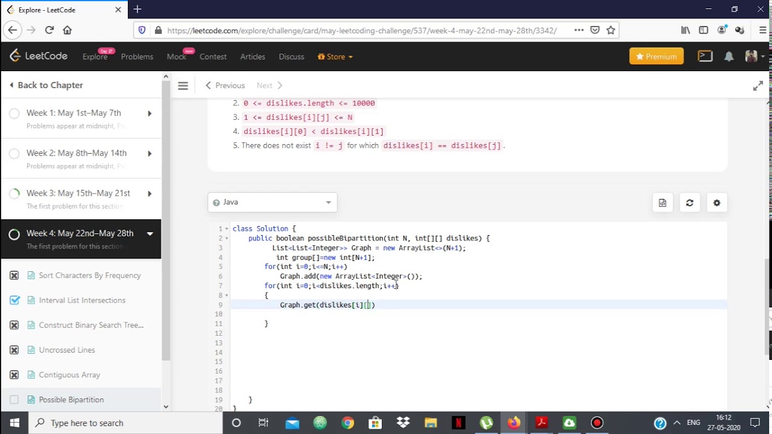Fold the block at line 8 arrow
772x434 pixels.
coord(226,295)
